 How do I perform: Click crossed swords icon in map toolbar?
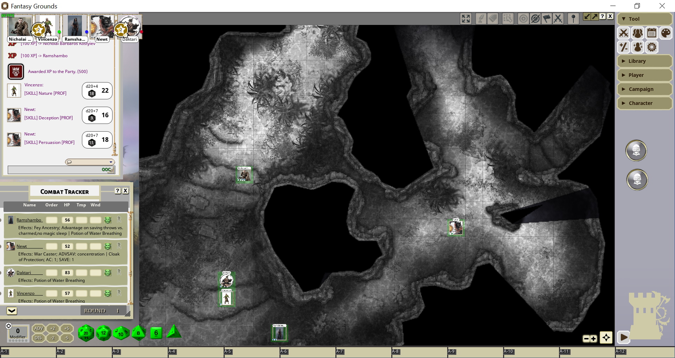[x=558, y=19]
